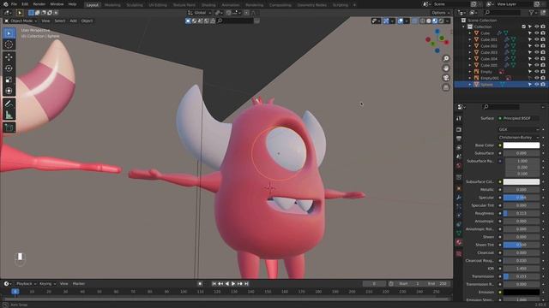Viewport: 549px width, 308px height.
Task: Switch to the Shading workspace tab
Action: (208, 5)
